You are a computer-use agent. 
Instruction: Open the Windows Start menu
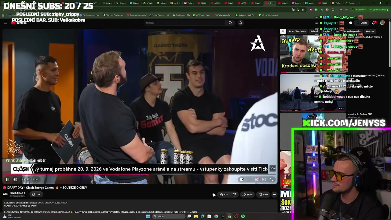click(148, 216)
